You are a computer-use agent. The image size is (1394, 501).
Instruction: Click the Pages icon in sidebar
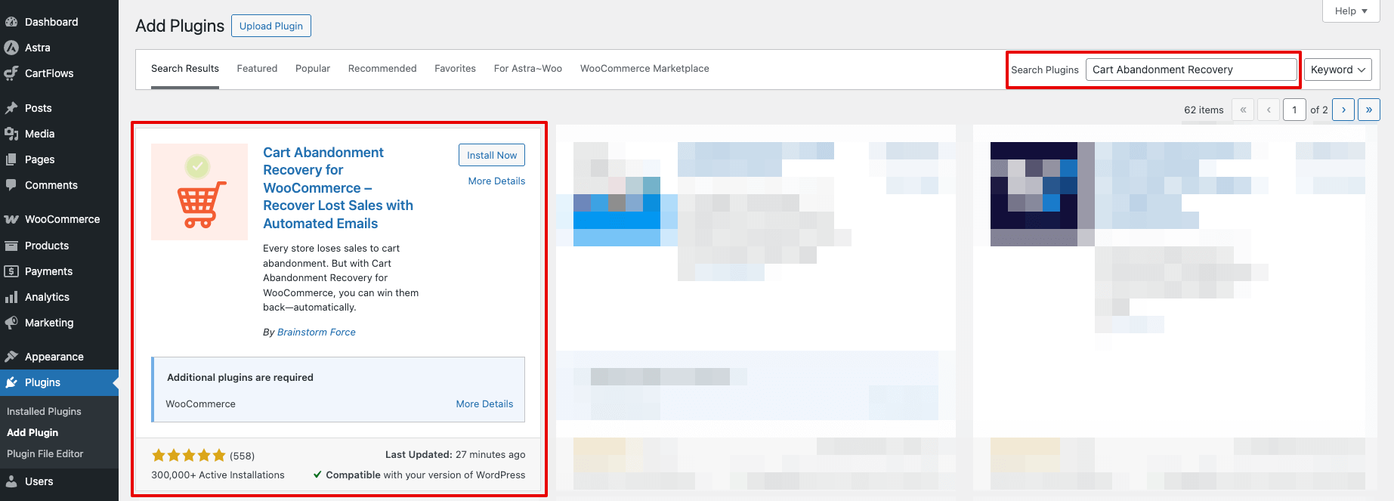click(11, 159)
